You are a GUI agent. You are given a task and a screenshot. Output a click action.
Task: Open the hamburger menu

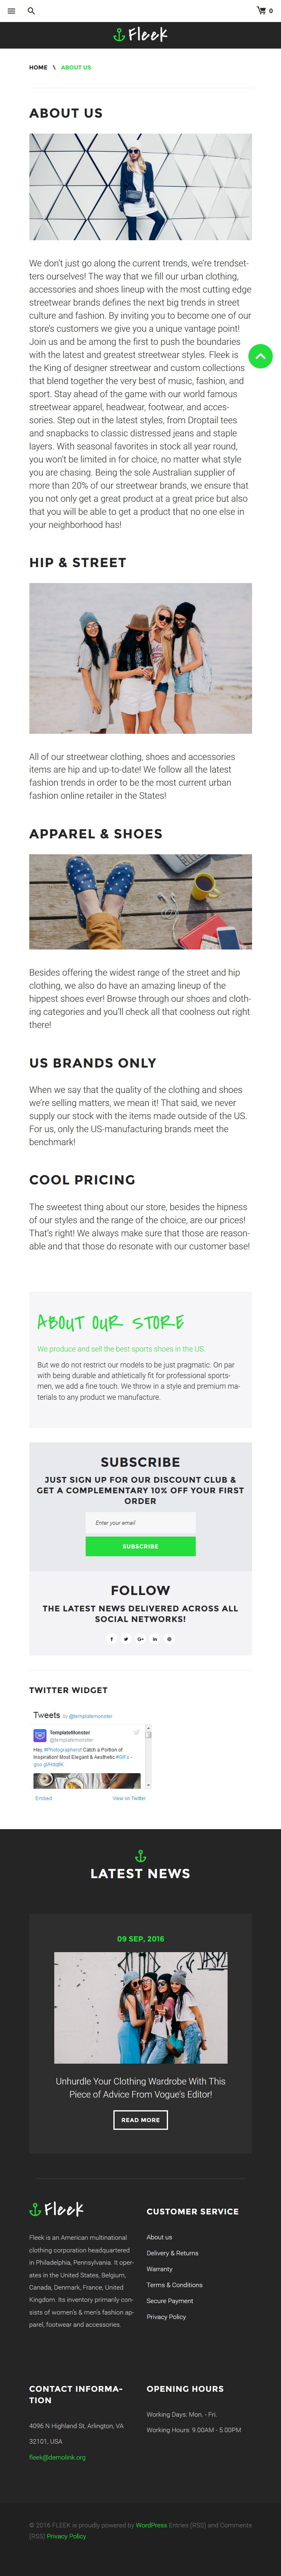(x=12, y=11)
